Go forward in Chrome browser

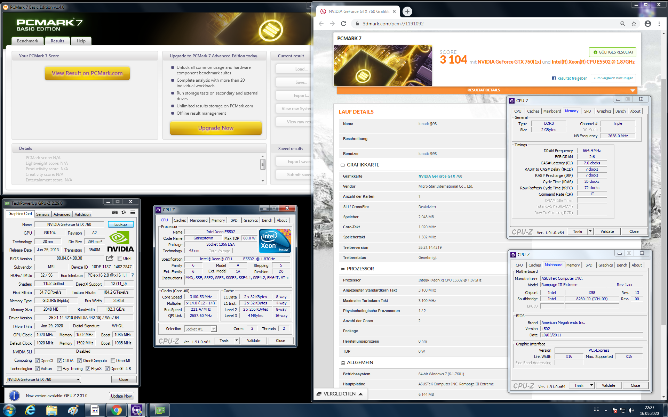pos(332,24)
